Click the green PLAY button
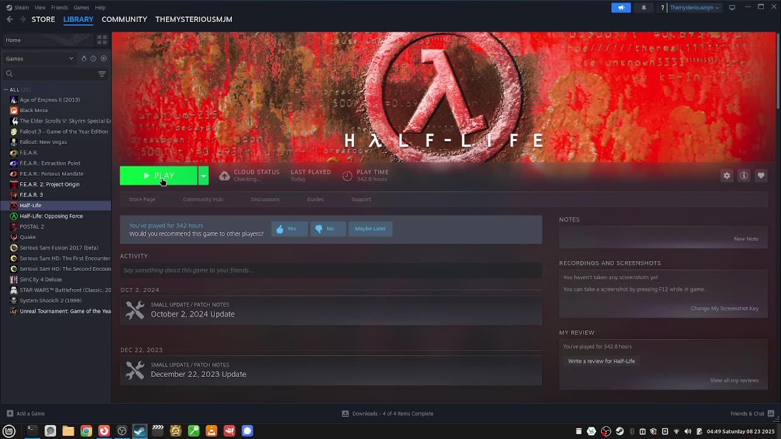Screen dimensions: 781x439 [159, 176]
